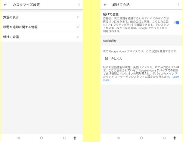Tap accessibility icon on right screen
Image resolution: width=183 pixels, height=142 pixels.
175,138
